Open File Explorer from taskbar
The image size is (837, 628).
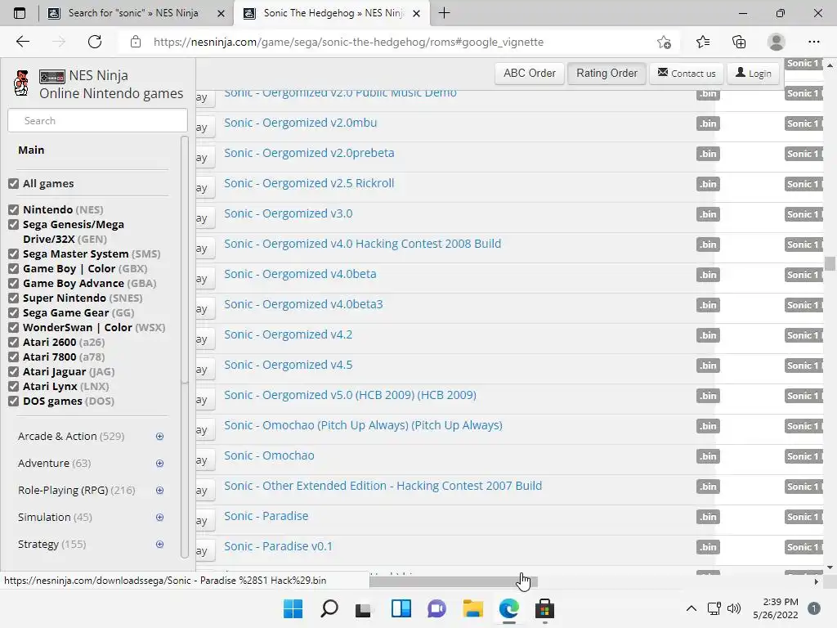click(x=473, y=608)
